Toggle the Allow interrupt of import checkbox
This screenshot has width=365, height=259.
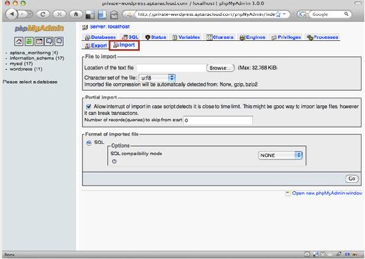point(88,107)
